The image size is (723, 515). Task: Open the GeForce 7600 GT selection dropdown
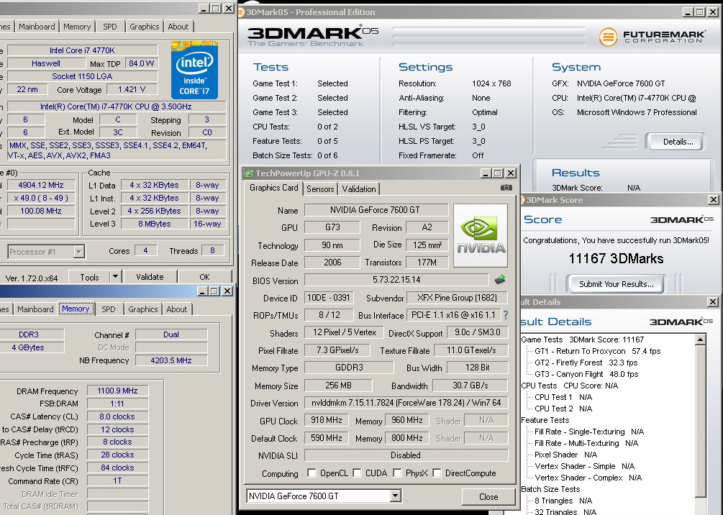click(x=395, y=496)
